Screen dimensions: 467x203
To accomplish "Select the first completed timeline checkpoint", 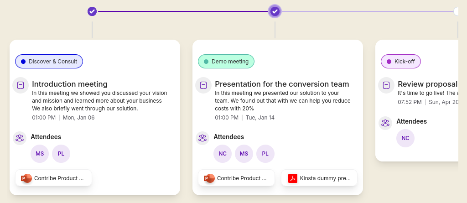I will point(92,11).
